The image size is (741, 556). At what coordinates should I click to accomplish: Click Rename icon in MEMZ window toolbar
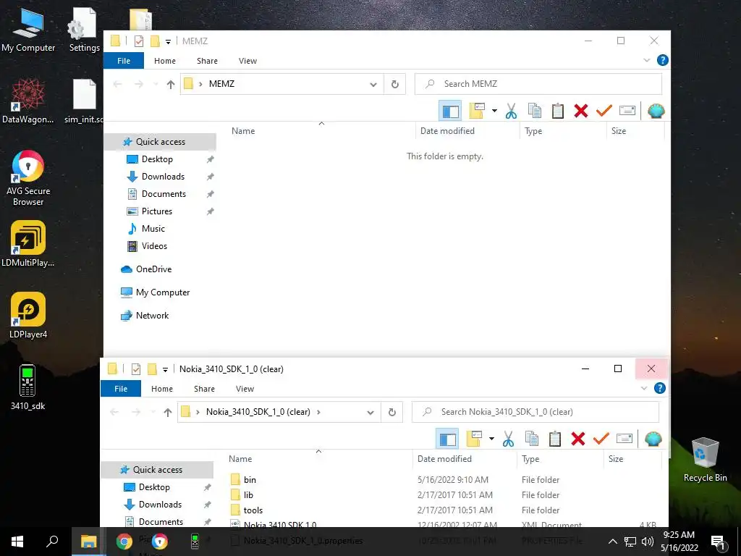click(x=627, y=111)
